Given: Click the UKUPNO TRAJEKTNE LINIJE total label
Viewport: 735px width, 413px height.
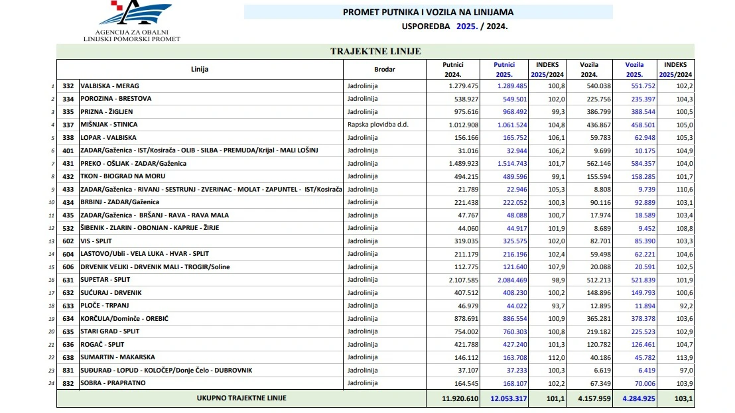Looking at the screenshot, I should tap(241, 398).
